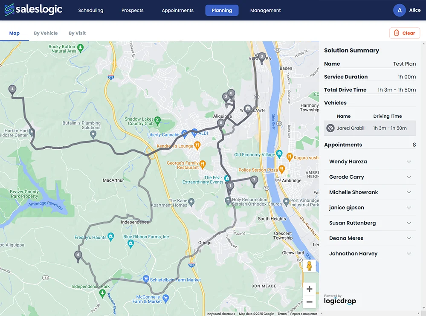Zoom out on the map

(310, 302)
